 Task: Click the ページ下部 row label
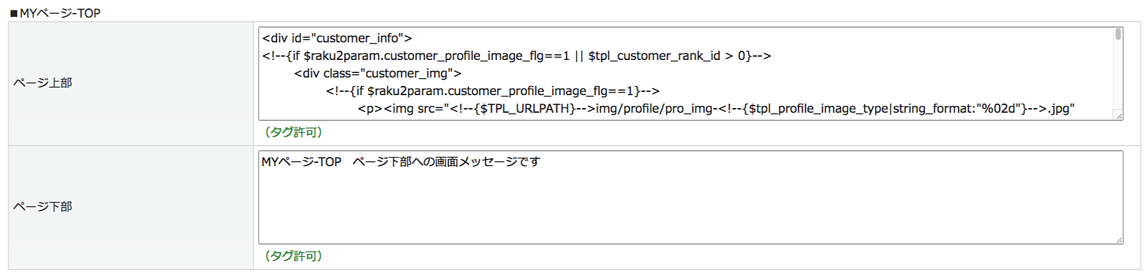[x=43, y=207]
